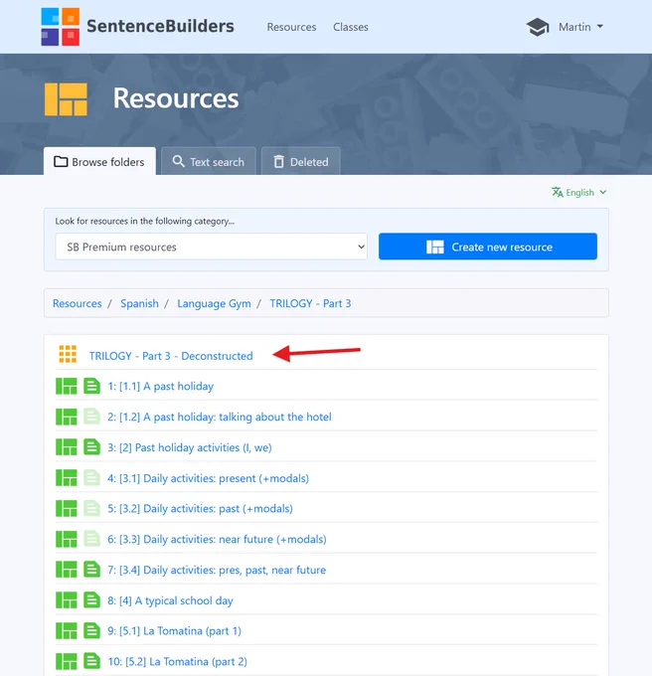Click builder icon for La Tomatina (part 2)
652x676 pixels.
[67, 662]
